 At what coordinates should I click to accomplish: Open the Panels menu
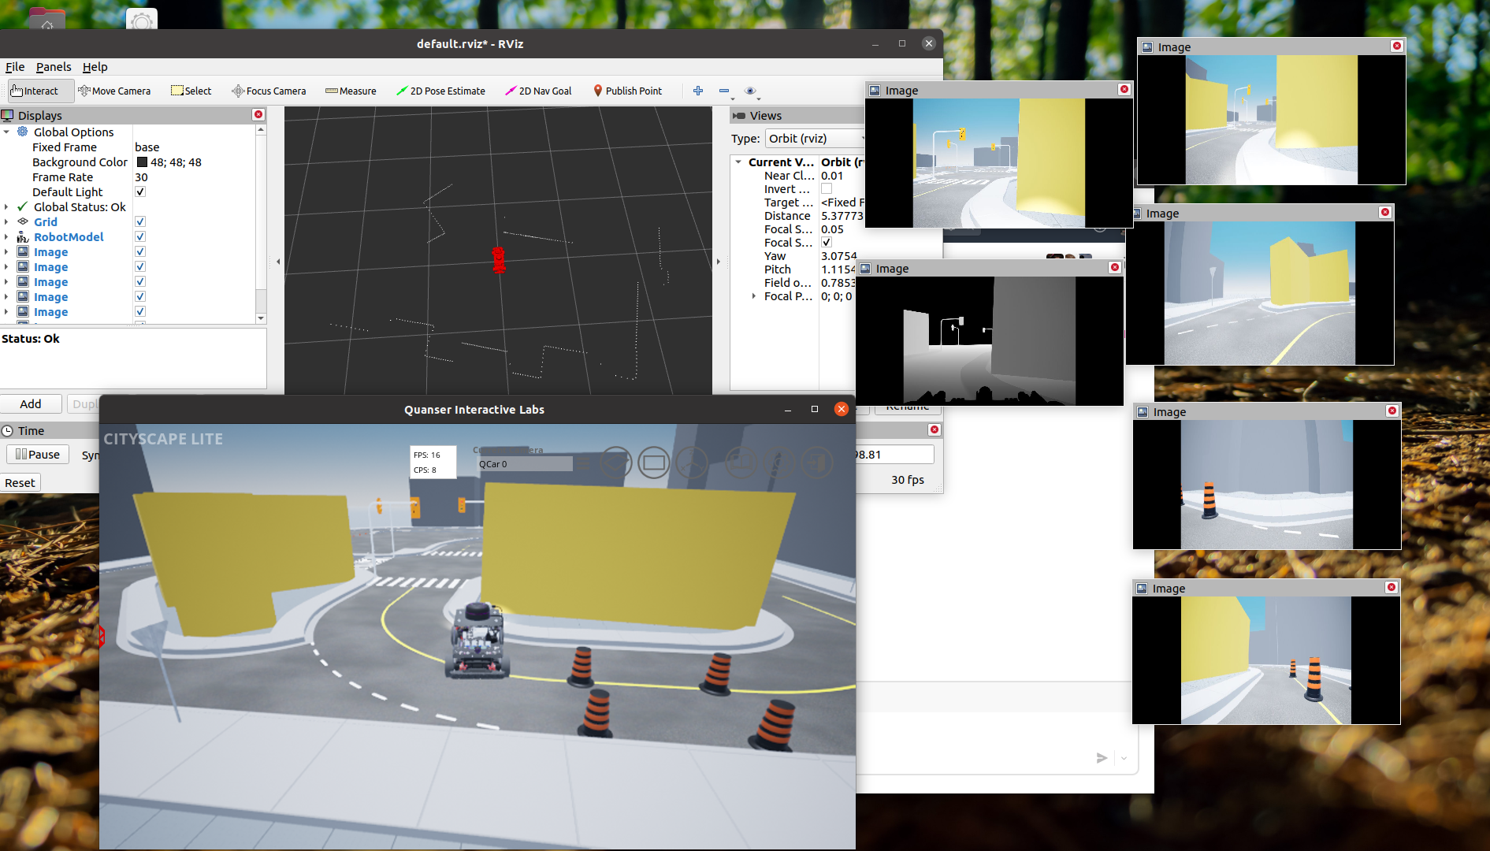pyautogui.click(x=54, y=67)
